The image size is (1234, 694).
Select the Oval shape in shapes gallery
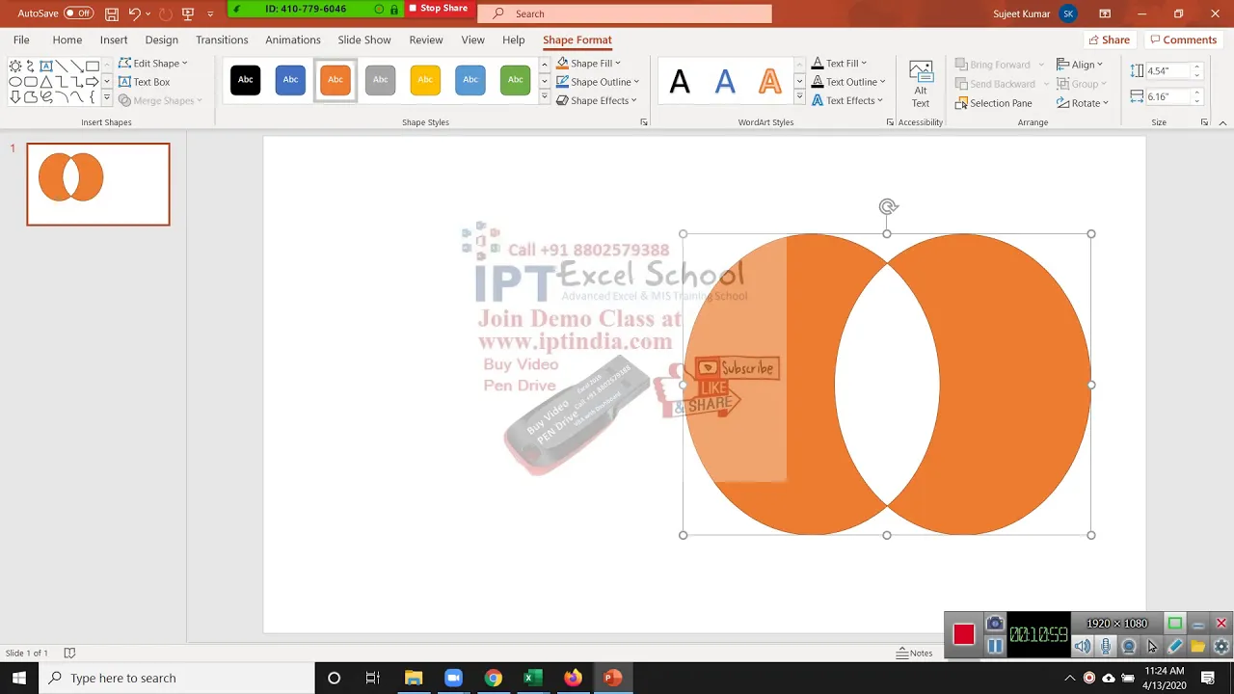pos(15,82)
